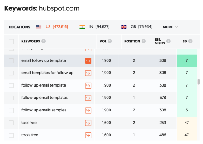Click question mark icon next to SD
The image size is (203, 144).
[x=190, y=41]
